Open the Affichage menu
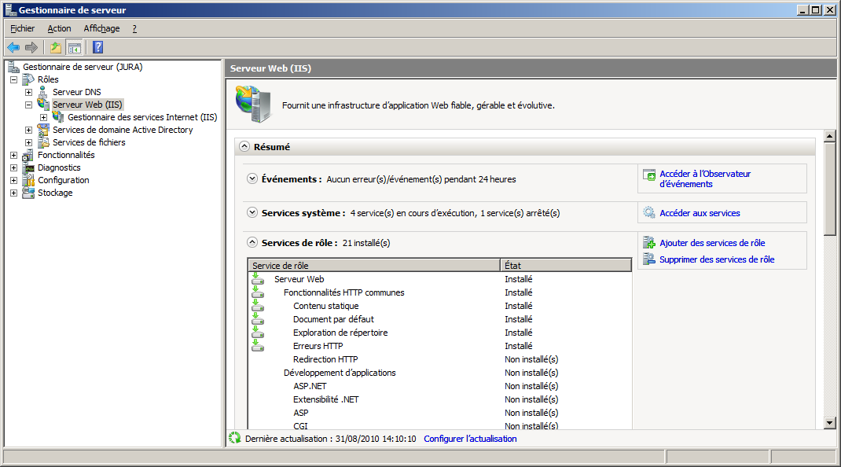The width and height of the screenshot is (841, 467). (101, 28)
